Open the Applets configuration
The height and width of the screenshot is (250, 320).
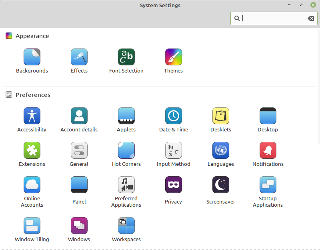click(x=126, y=116)
